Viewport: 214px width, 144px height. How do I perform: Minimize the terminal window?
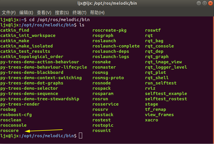(x=199, y=3)
